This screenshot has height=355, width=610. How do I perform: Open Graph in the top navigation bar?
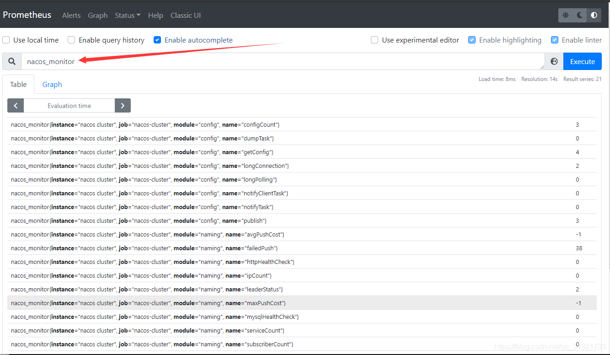pos(98,15)
